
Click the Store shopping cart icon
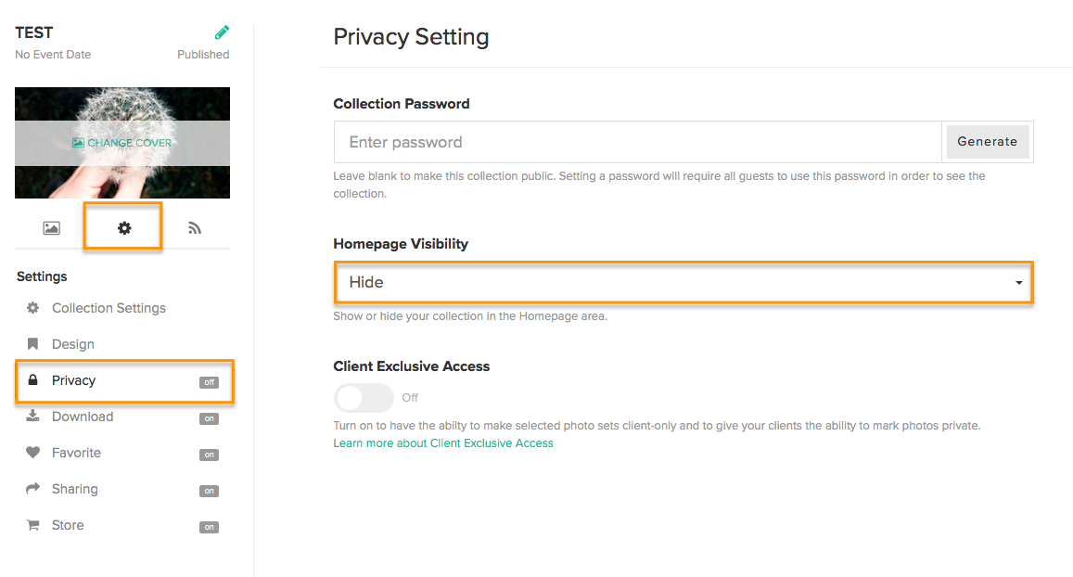(32, 525)
